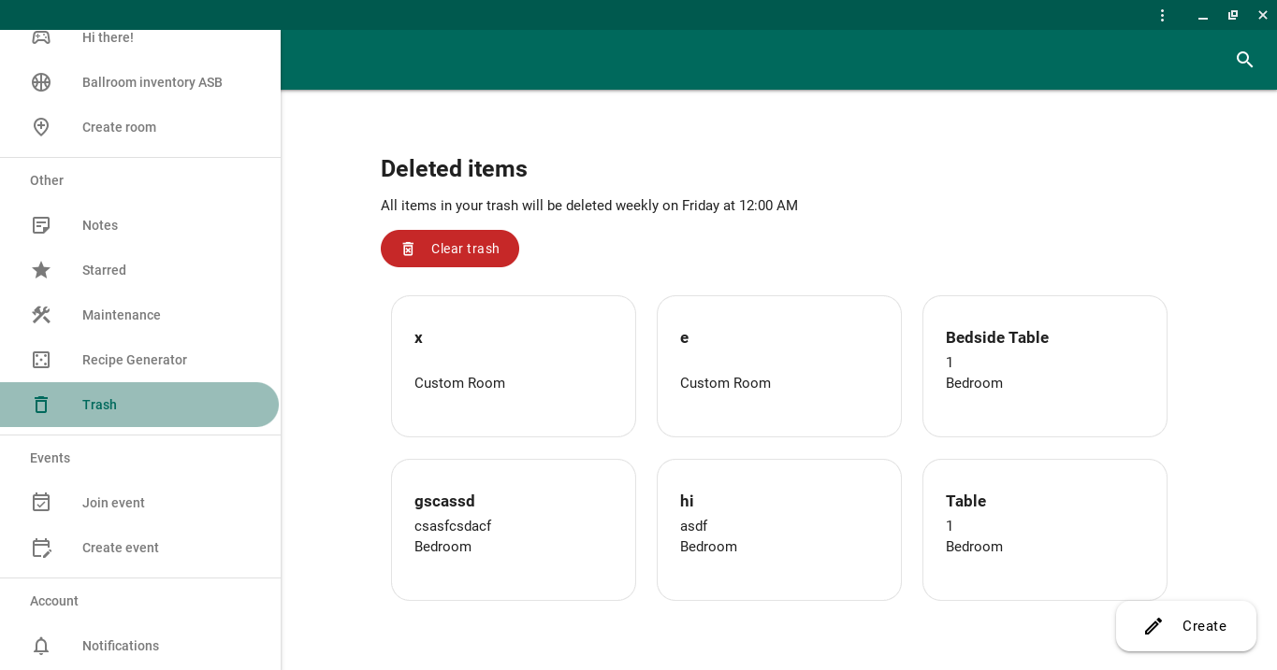Open the three-dot overflow menu
This screenshot has width=1277, height=670.
[1162, 15]
